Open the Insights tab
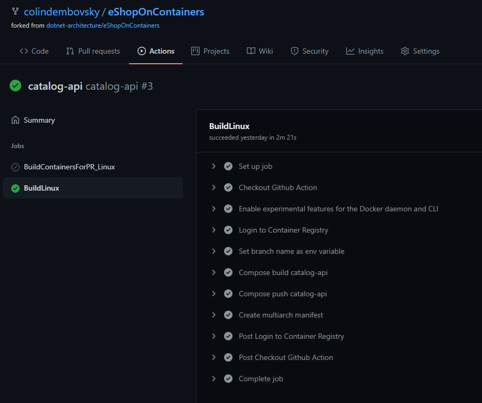This screenshot has width=482, height=403. [365, 51]
